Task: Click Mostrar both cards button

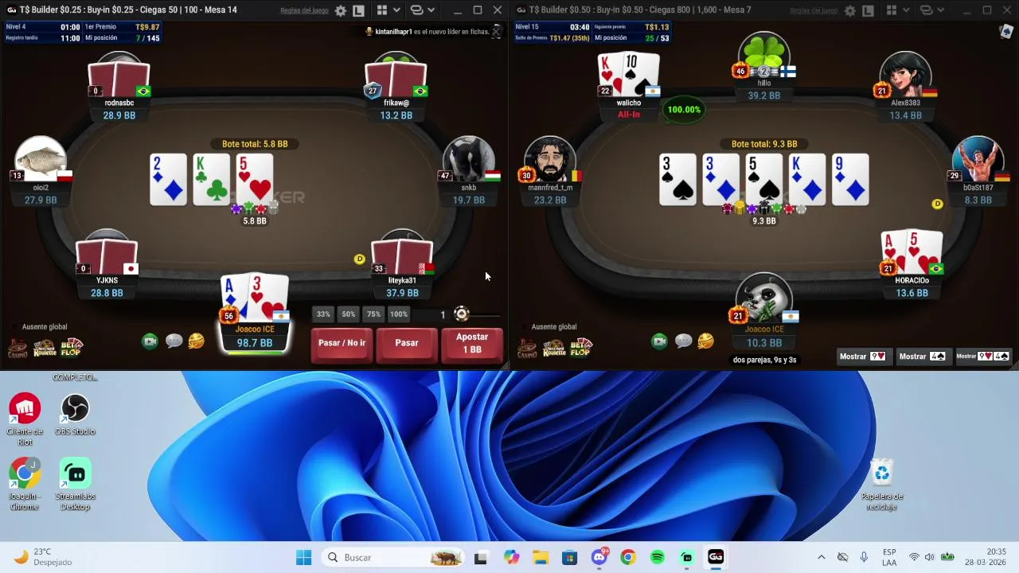Action: 982,357
